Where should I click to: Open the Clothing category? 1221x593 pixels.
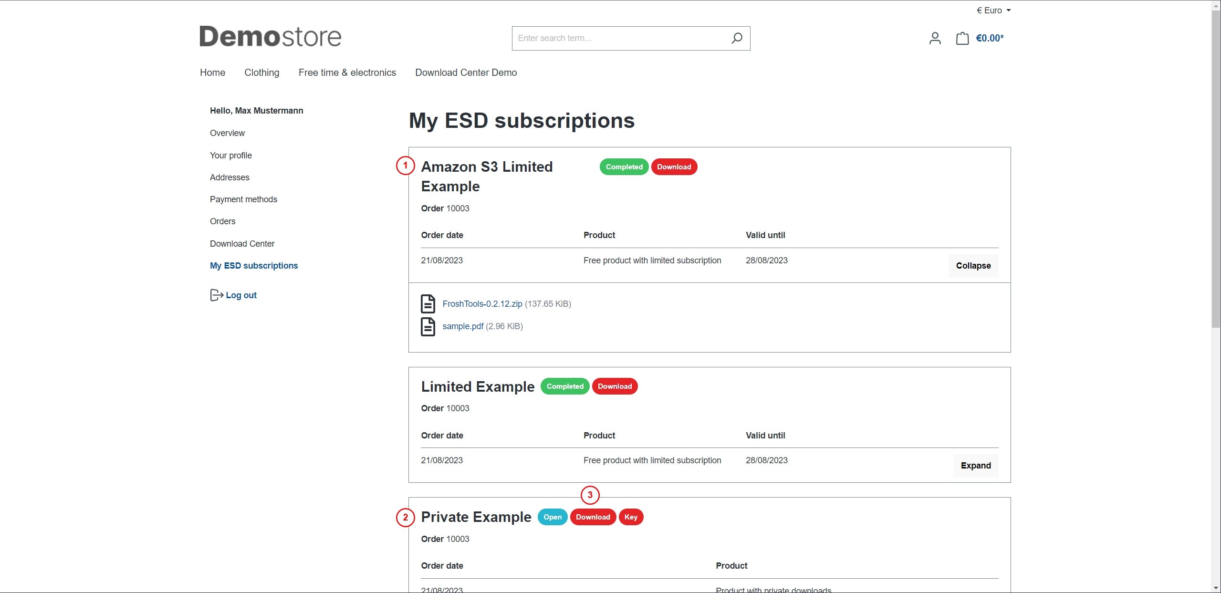tap(262, 73)
